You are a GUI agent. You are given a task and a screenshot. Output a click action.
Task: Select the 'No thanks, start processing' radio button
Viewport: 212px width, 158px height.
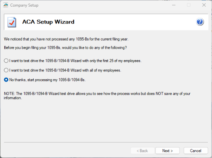[6, 80]
